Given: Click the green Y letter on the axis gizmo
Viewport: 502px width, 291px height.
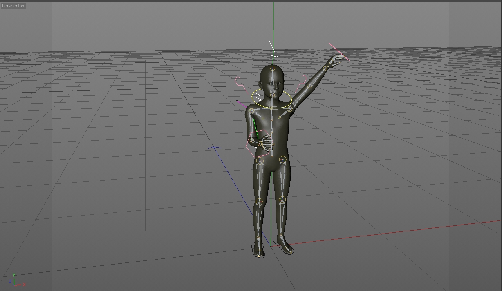Looking at the screenshot, I should tap(14, 276).
